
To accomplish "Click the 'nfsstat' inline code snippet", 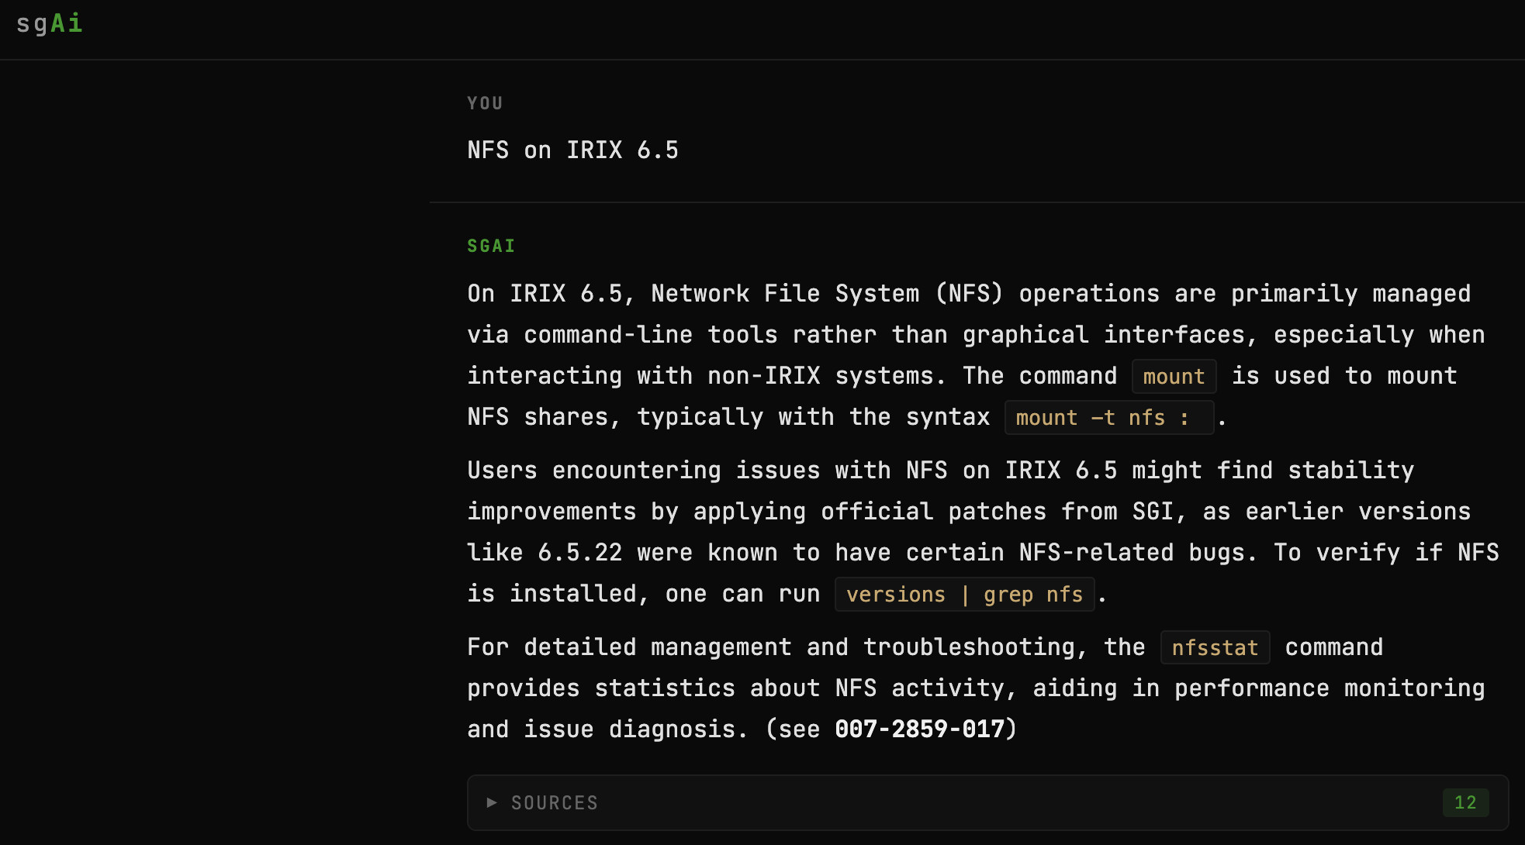I will (x=1214, y=647).
